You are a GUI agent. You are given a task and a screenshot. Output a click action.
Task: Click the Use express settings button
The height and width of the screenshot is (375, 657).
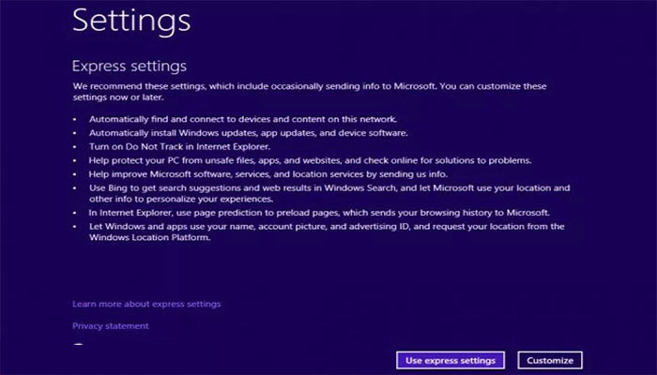click(451, 360)
